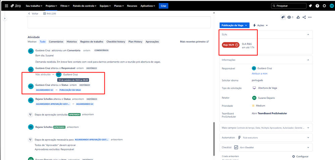Click the Pesquisar search field
The width and height of the screenshot is (335, 160).
coord(289,6)
